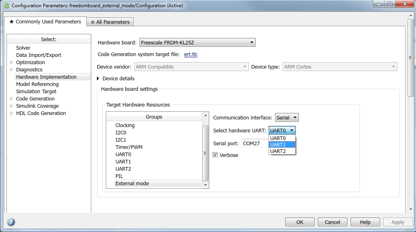
Task: Open the Communication interface dropdown
Action: (287, 117)
